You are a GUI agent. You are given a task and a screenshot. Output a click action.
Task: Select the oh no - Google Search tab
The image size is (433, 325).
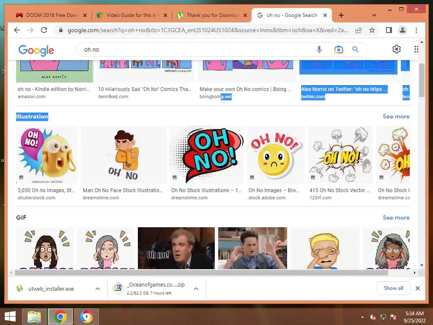[291, 15]
